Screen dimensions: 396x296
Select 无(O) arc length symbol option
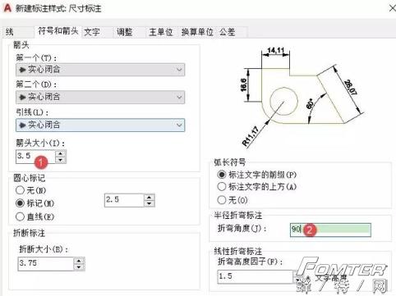pyautogui.click(x=233, y=200)
